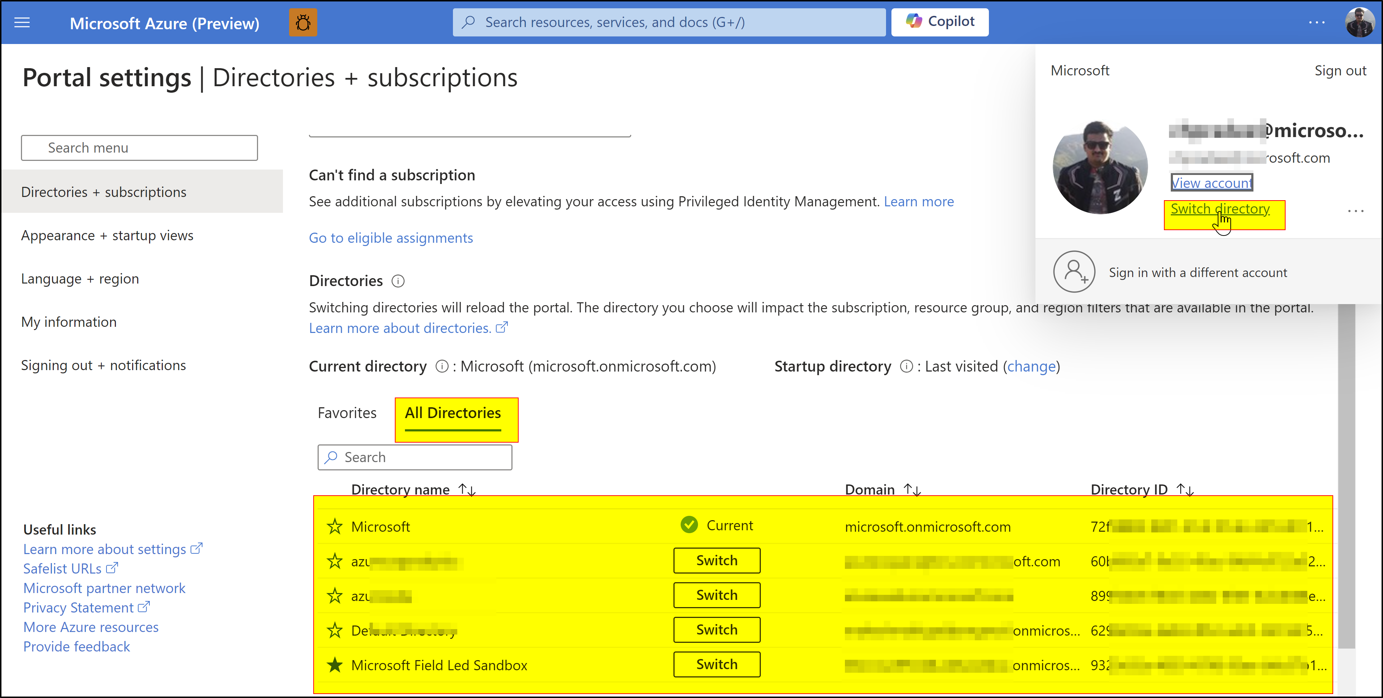Open the top bar ellipsis menu
Image resolution: width=1383 pixels, height=698 pixels.
(x=1317, y=22)
